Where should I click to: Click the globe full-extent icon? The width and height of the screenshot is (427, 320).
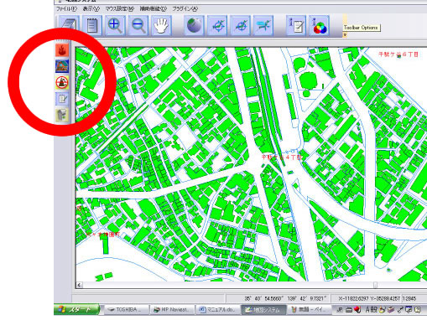(x=194, y=26)
